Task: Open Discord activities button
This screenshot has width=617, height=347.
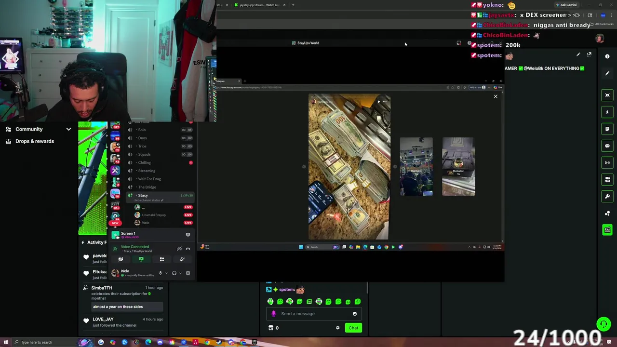Action: 162,259
